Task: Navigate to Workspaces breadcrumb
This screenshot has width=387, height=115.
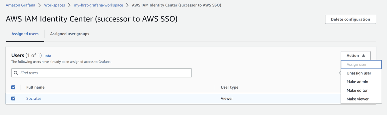Action: click(x=54, y=5)
